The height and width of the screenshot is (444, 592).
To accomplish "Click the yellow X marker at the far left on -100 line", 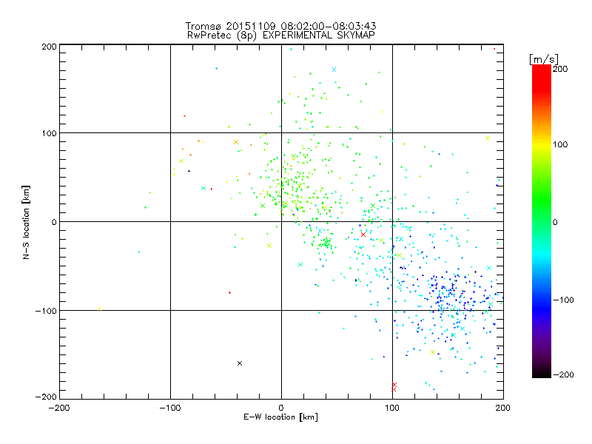I will [x=99, y=309].
